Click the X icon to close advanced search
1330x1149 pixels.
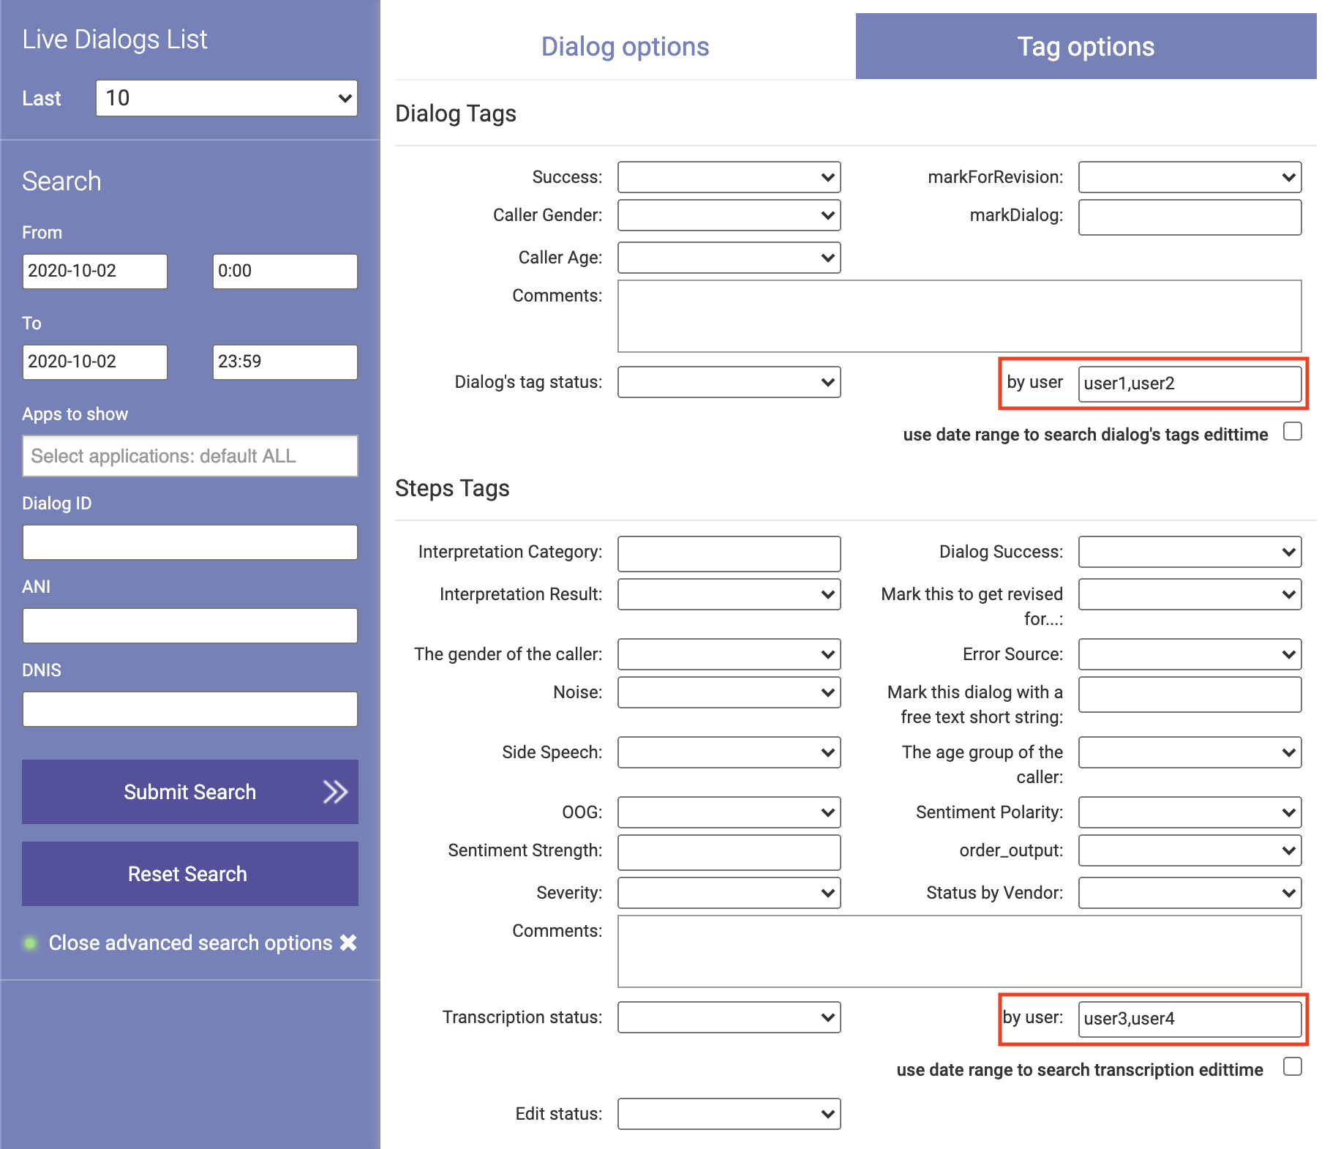(349, 943)
